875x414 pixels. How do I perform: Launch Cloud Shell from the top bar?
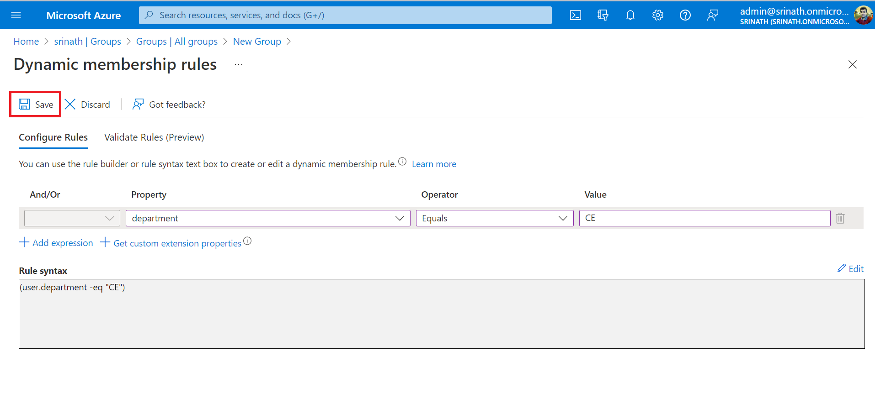(575, 15)
